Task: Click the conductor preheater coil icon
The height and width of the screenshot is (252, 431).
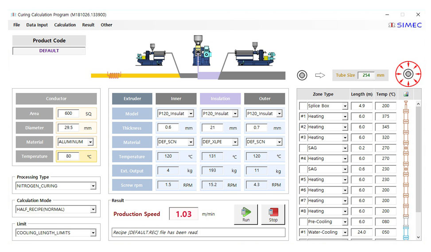Action: tap(114, 75)
